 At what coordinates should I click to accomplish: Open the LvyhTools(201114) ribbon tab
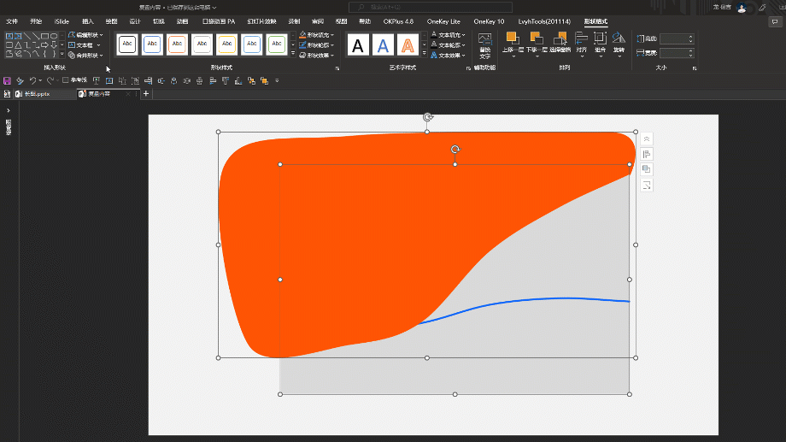[544, 21]
